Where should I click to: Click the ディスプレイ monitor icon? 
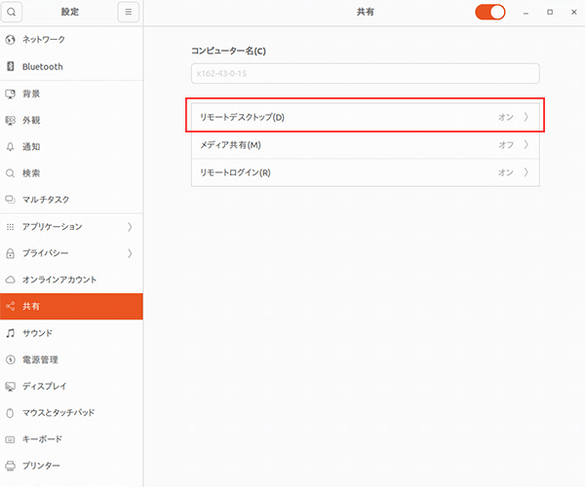click(11, 386)
